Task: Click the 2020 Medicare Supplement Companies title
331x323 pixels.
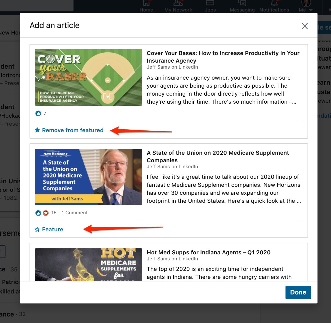Action: pos(218,156)
